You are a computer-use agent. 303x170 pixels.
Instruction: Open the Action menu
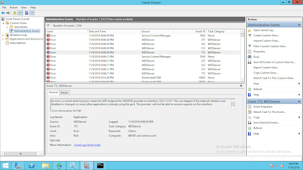14,8
